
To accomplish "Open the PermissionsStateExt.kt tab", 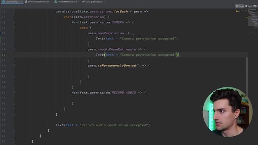I will 38,2.
